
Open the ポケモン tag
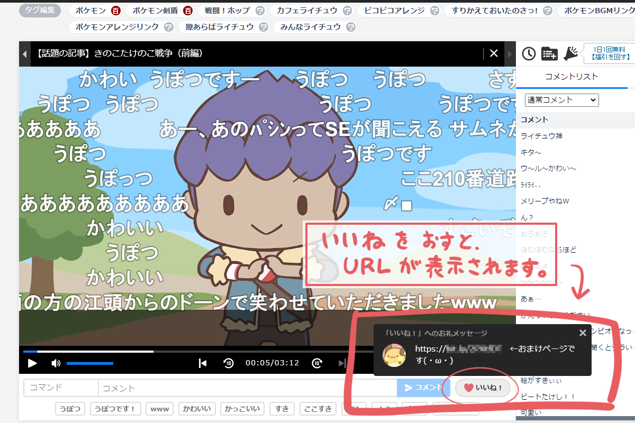pyautogui.click(x=90, y=11)
